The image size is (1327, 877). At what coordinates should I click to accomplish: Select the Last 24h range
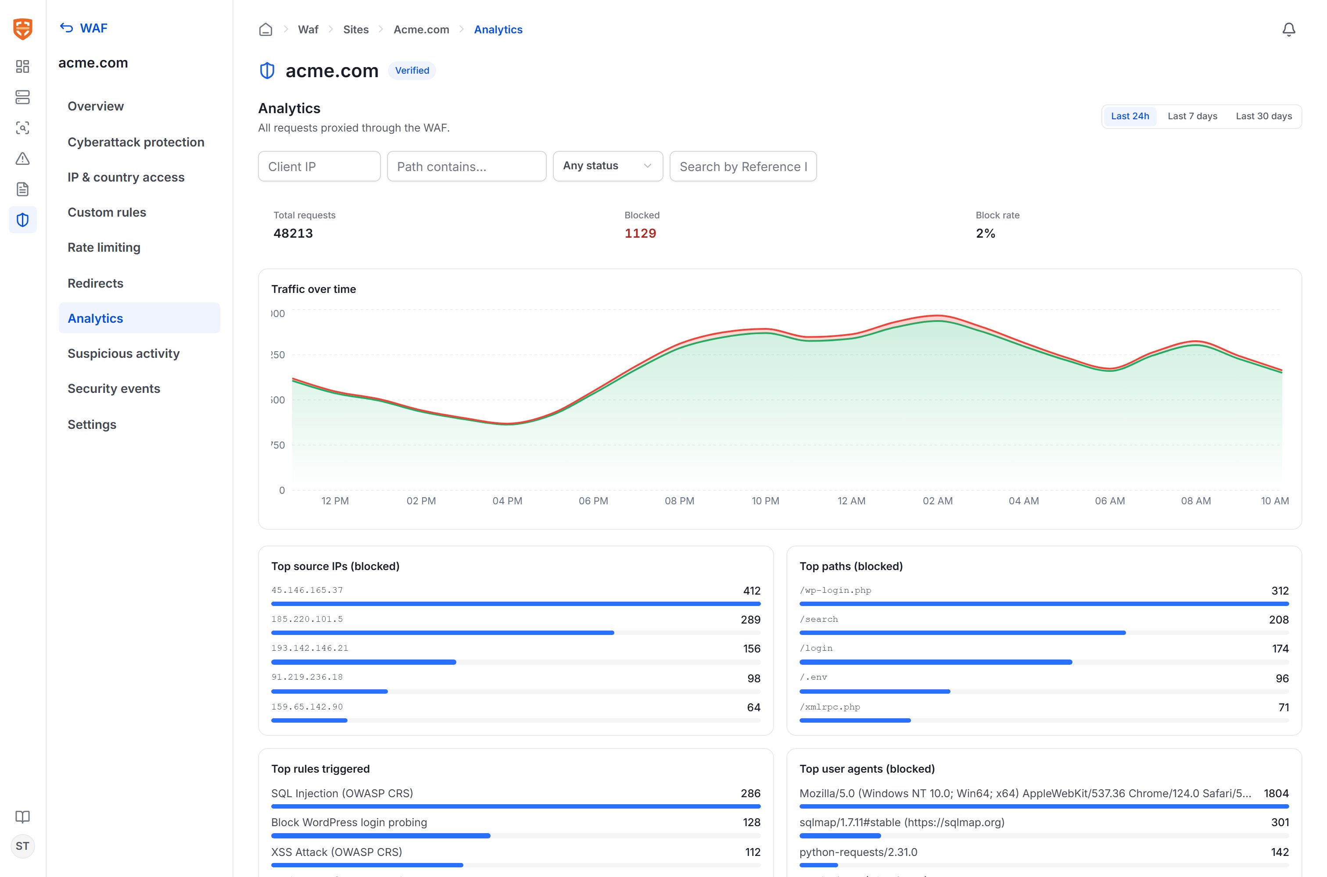click(1130, 116)
